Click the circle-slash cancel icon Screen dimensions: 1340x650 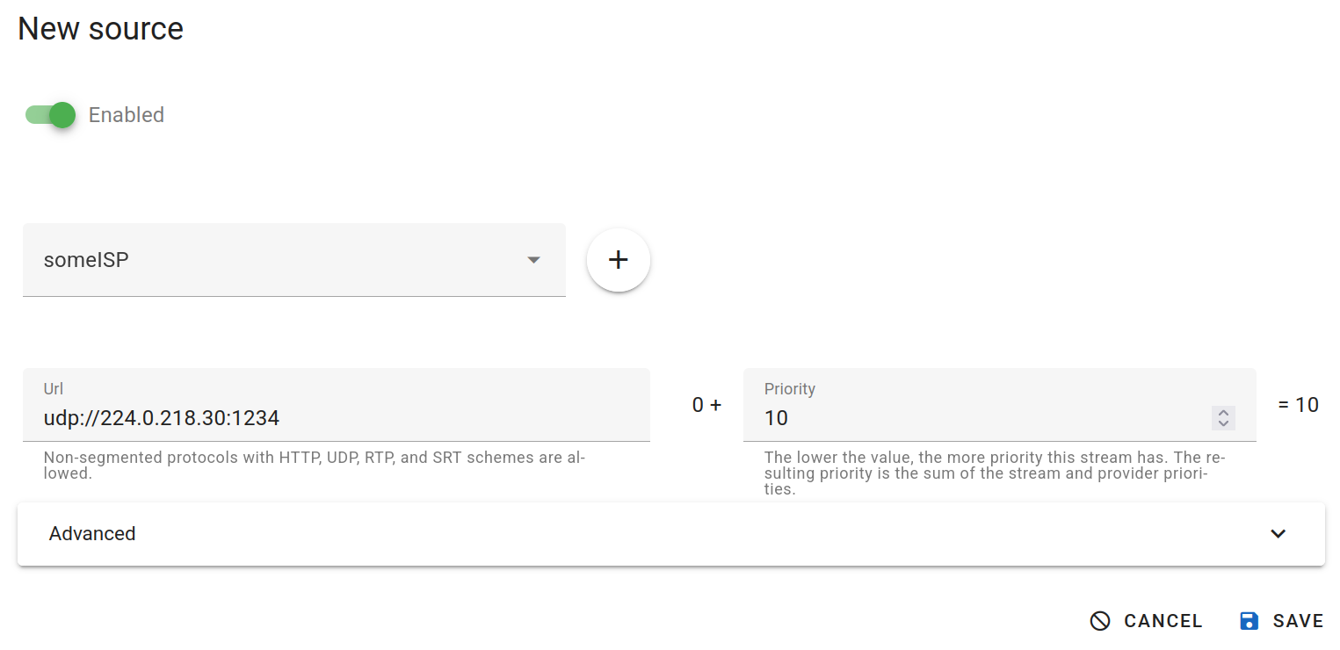[1100, 621]
